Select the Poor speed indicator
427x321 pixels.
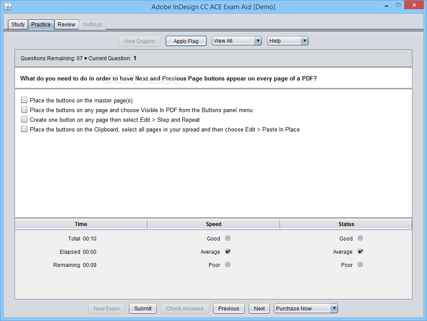click(228, 264)
